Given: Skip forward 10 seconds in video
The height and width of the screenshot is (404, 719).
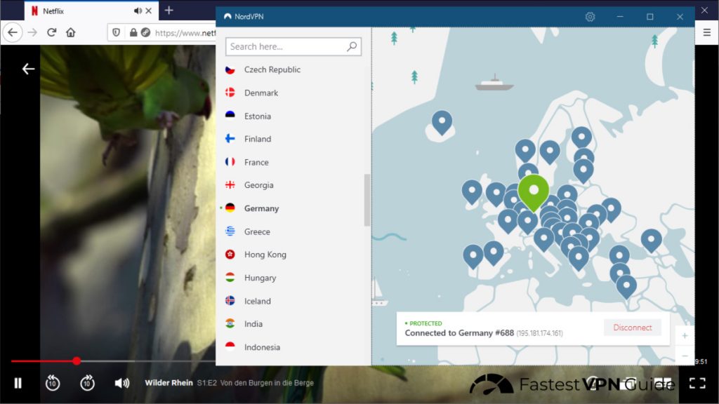Looking at the screenshot, I should click(88, 383).
